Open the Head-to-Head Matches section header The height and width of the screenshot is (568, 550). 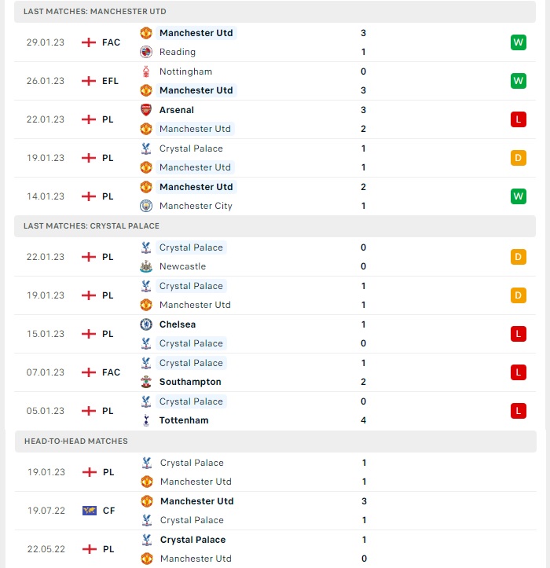(275, 442)
